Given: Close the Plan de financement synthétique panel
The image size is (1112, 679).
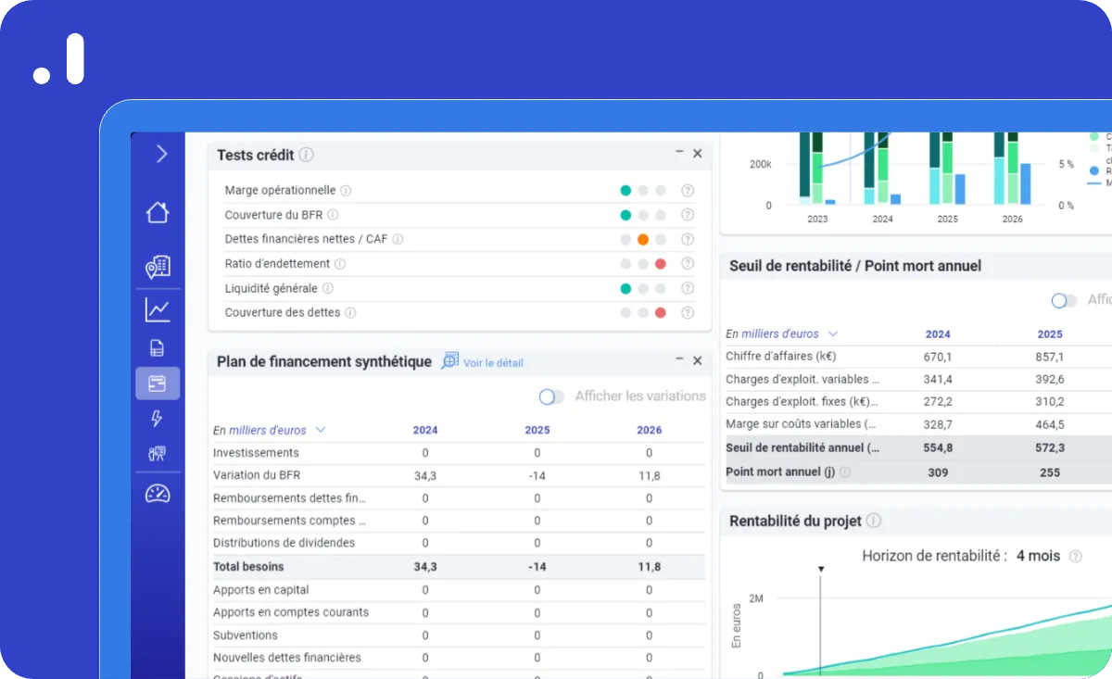Looking at the screenshot, I should [698, 361].
